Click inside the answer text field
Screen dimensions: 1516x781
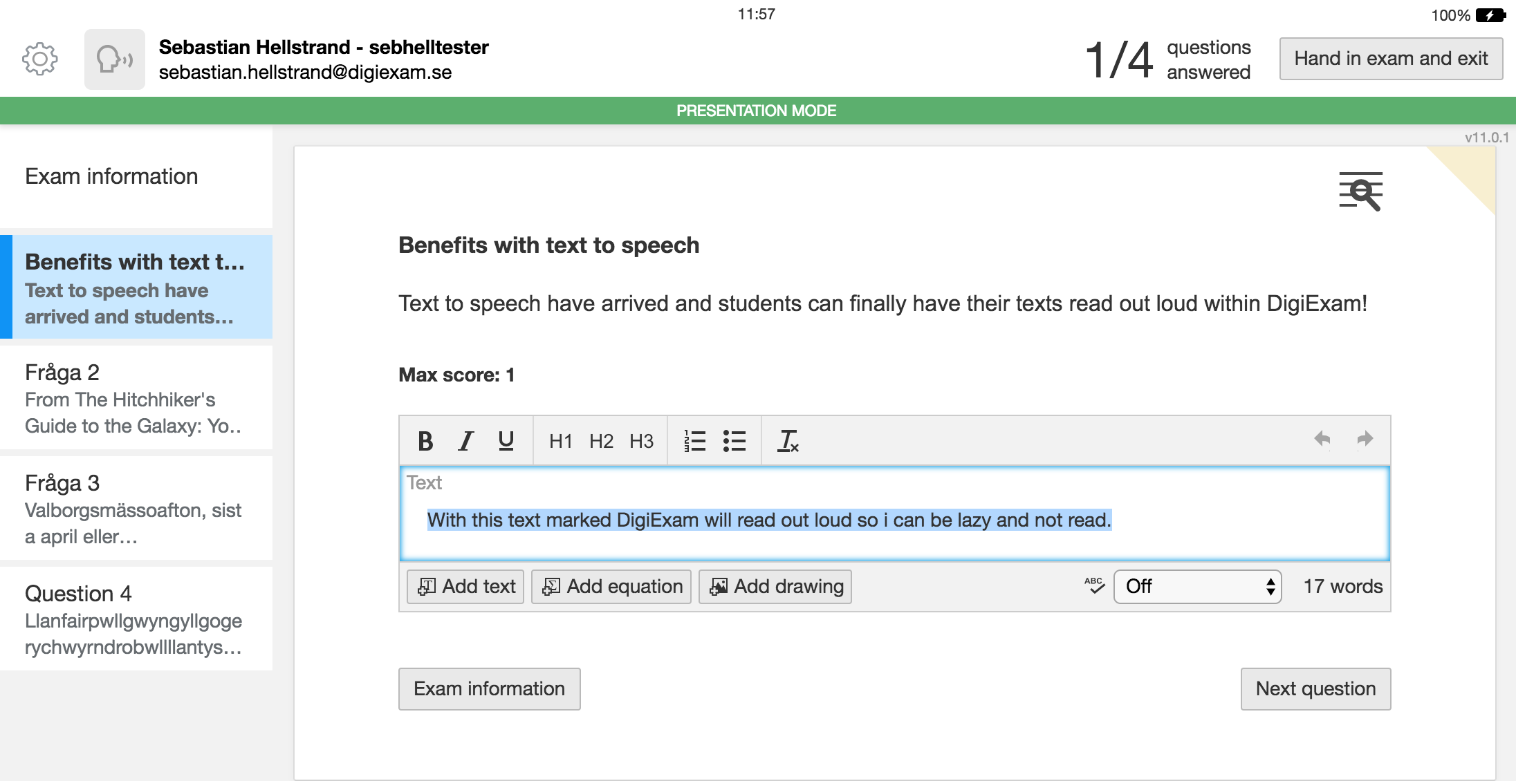(x=894, y=514)
